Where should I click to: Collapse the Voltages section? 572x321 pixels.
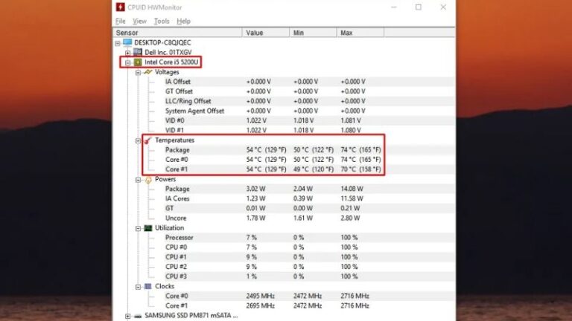coord(138,73)
